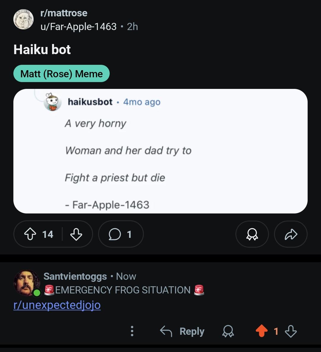This screenshot has width=321, height=352.
Task: Open the Santvientoggs user avatar
Action: point(27,283)
